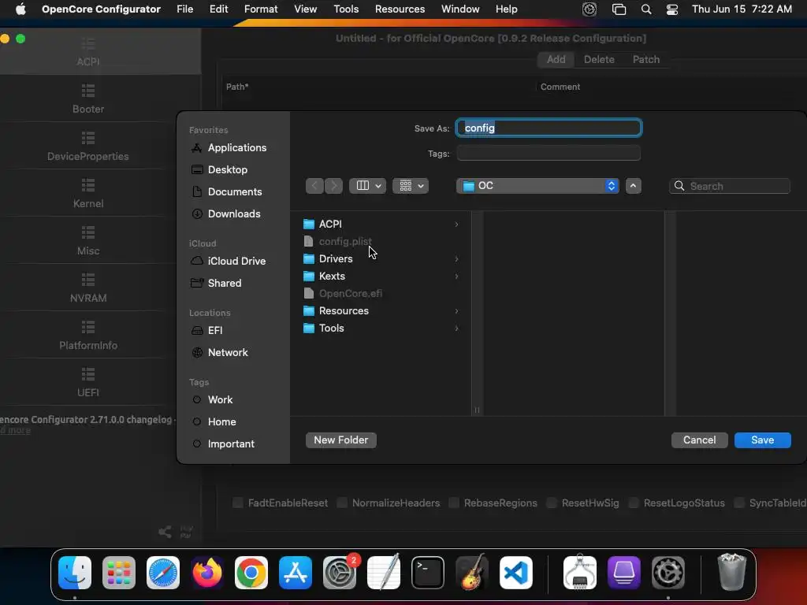Screen dimensions: 807x605
Task: Open System Information from the Dock
Action: click(x=580, y=573)
